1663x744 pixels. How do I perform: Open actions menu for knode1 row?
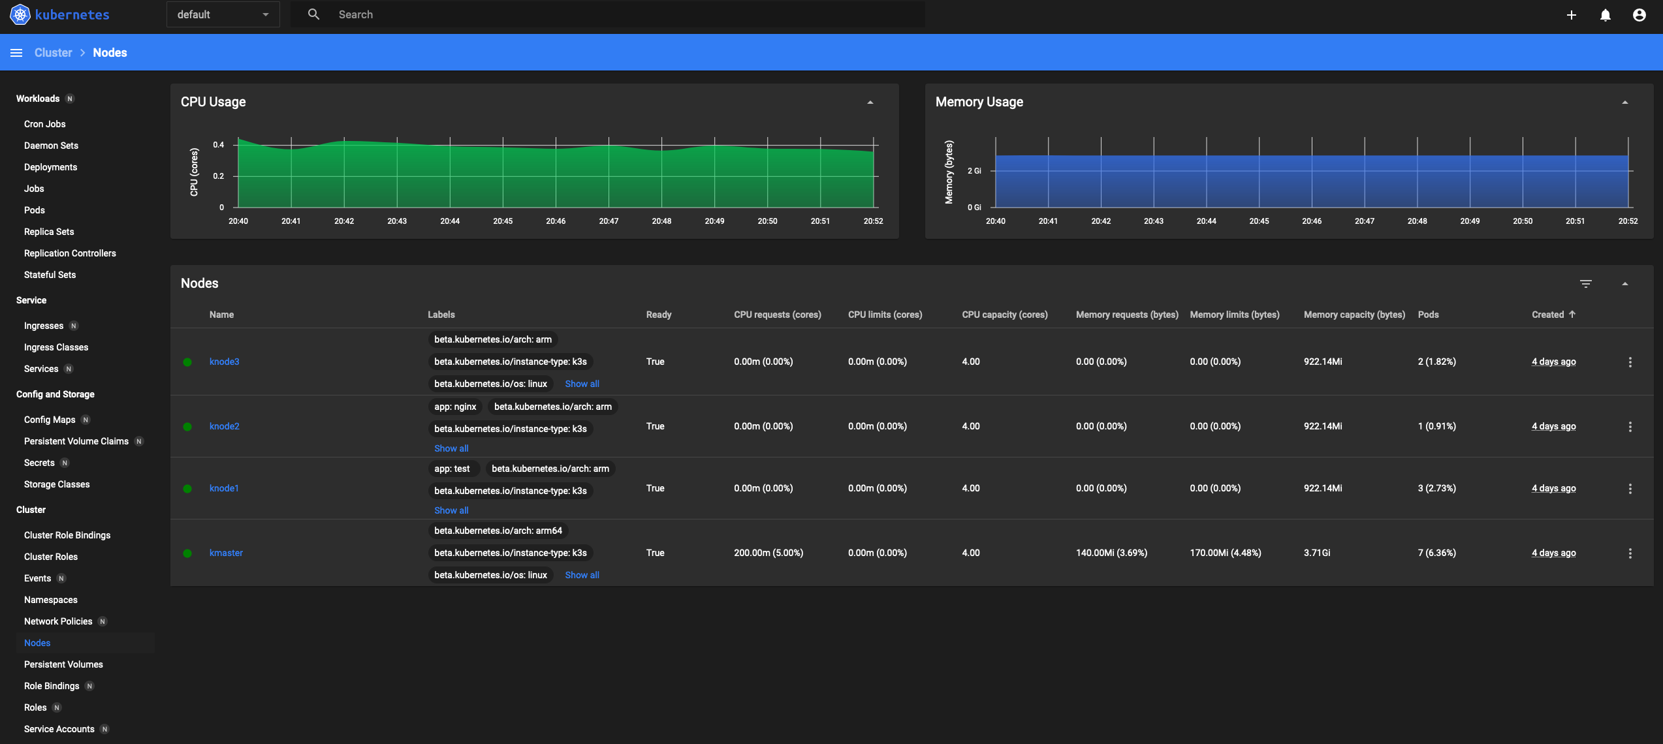[x=1630, y=489]
